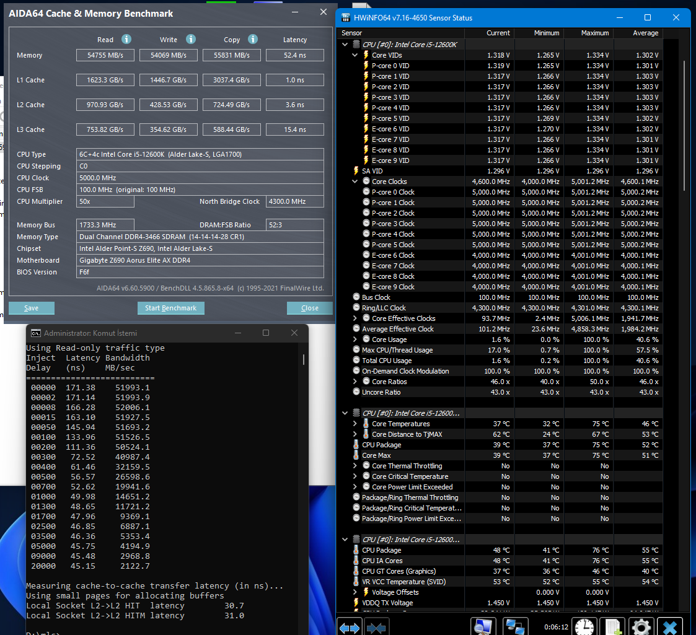Click the shrink columns arrows icon in HWiNFO

(x=376, y=627)
